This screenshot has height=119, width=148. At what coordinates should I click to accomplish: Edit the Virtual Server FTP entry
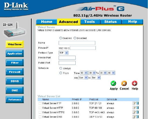[134, 103]
